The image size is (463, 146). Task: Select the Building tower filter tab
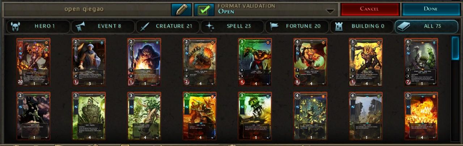pyautogui.click(x=362, y=26)
